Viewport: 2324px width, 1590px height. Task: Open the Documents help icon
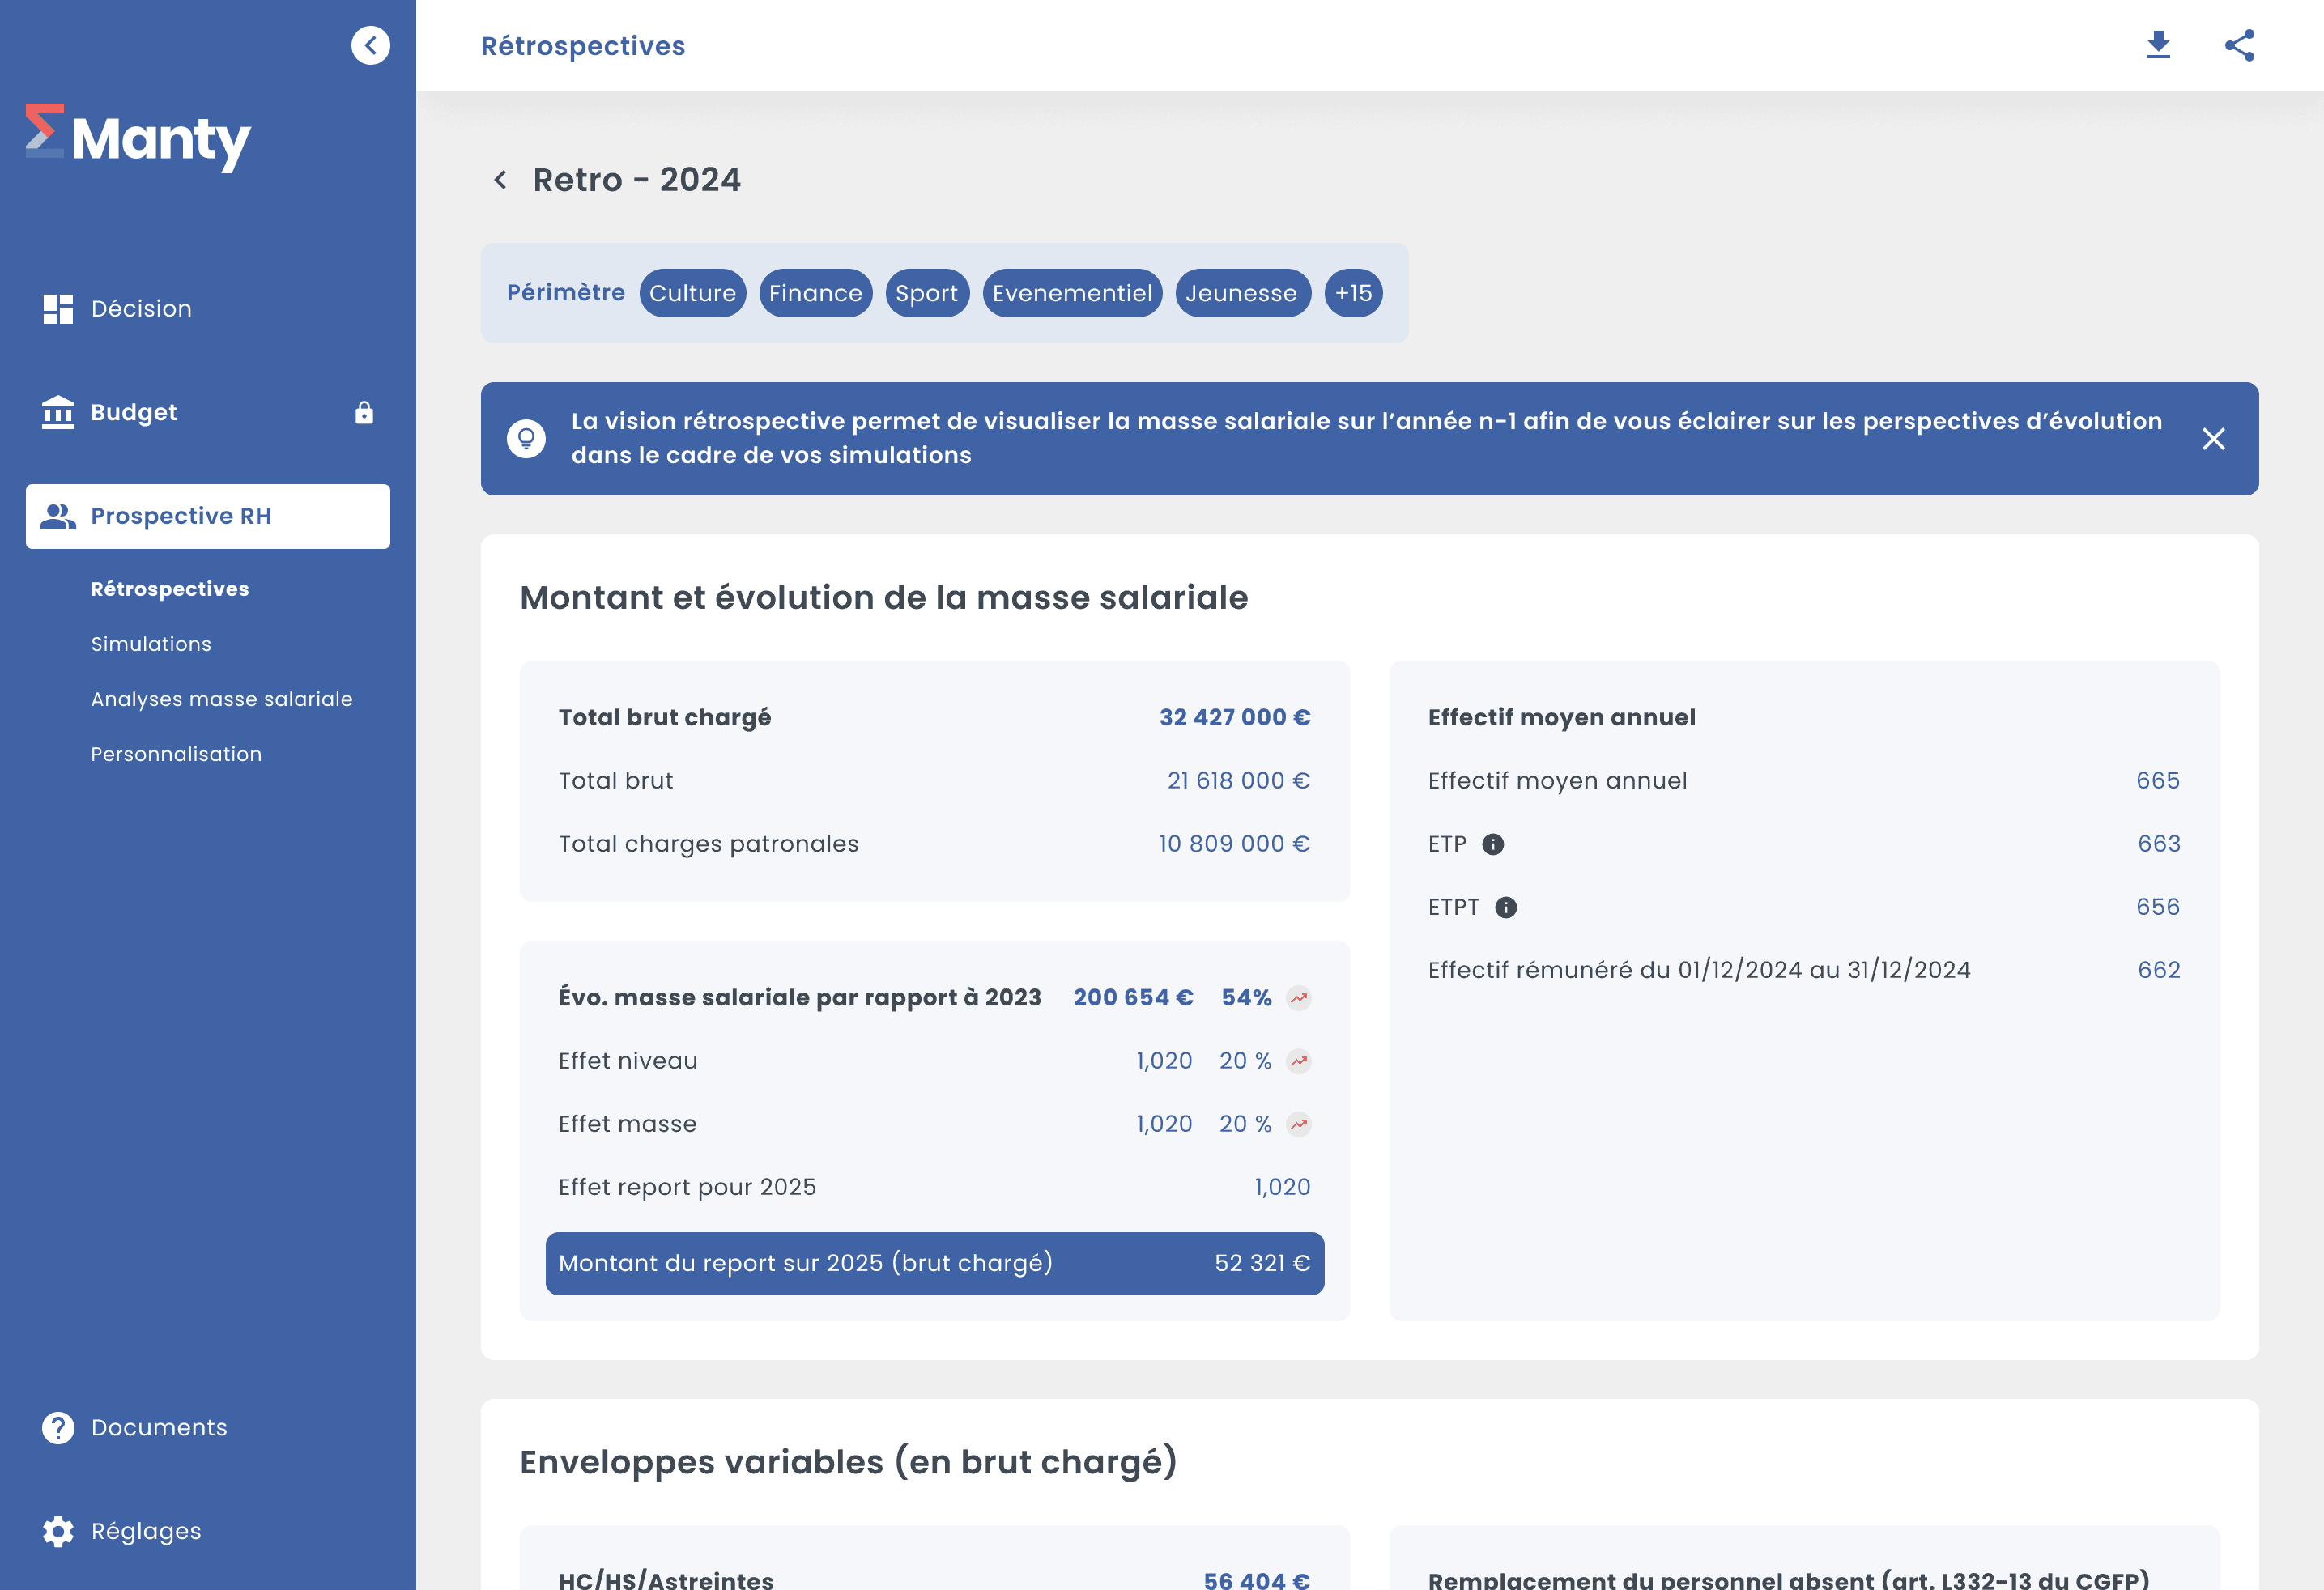tap(58, 1427)
